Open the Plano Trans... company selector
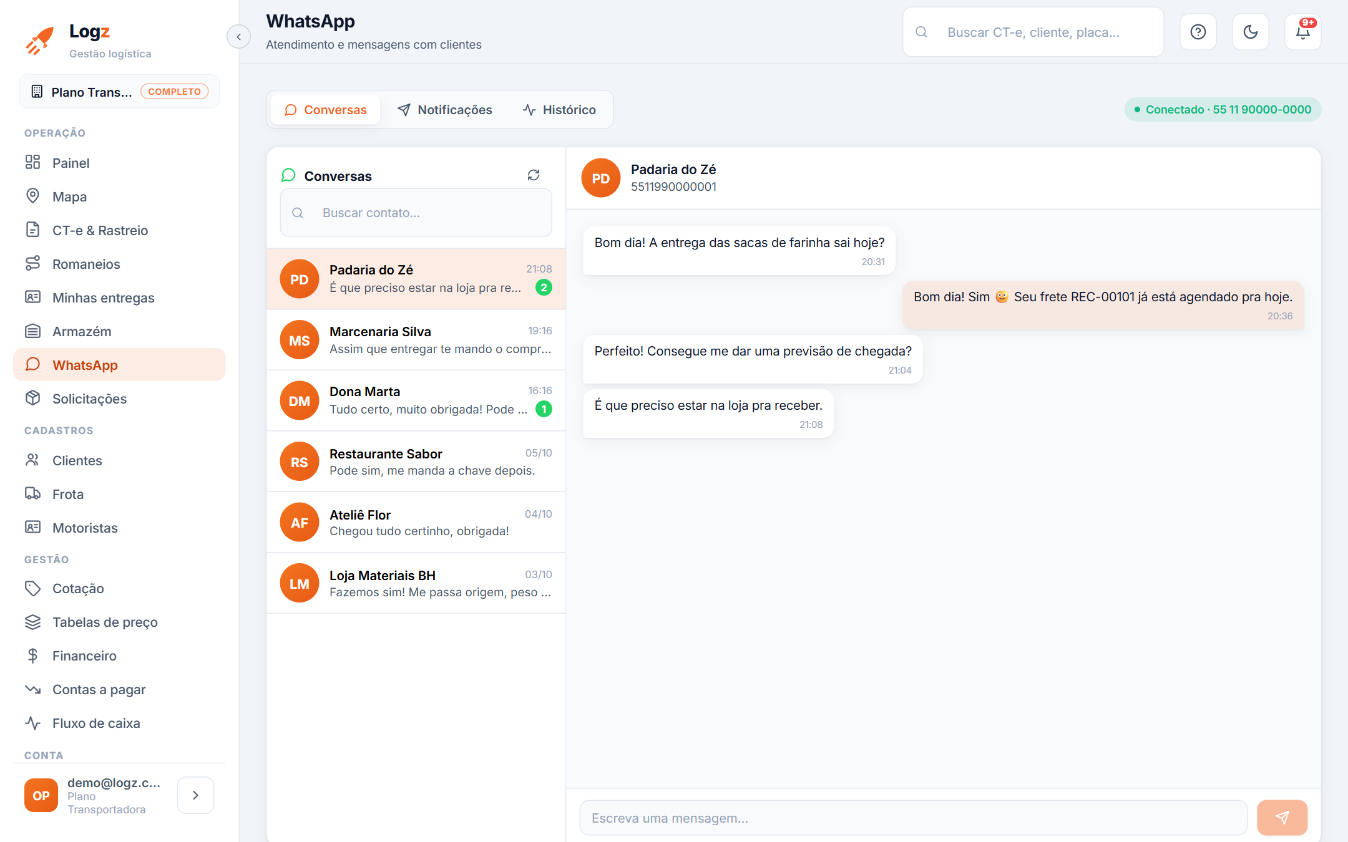Screen dimensions: 1348x842 click(119, 92)
